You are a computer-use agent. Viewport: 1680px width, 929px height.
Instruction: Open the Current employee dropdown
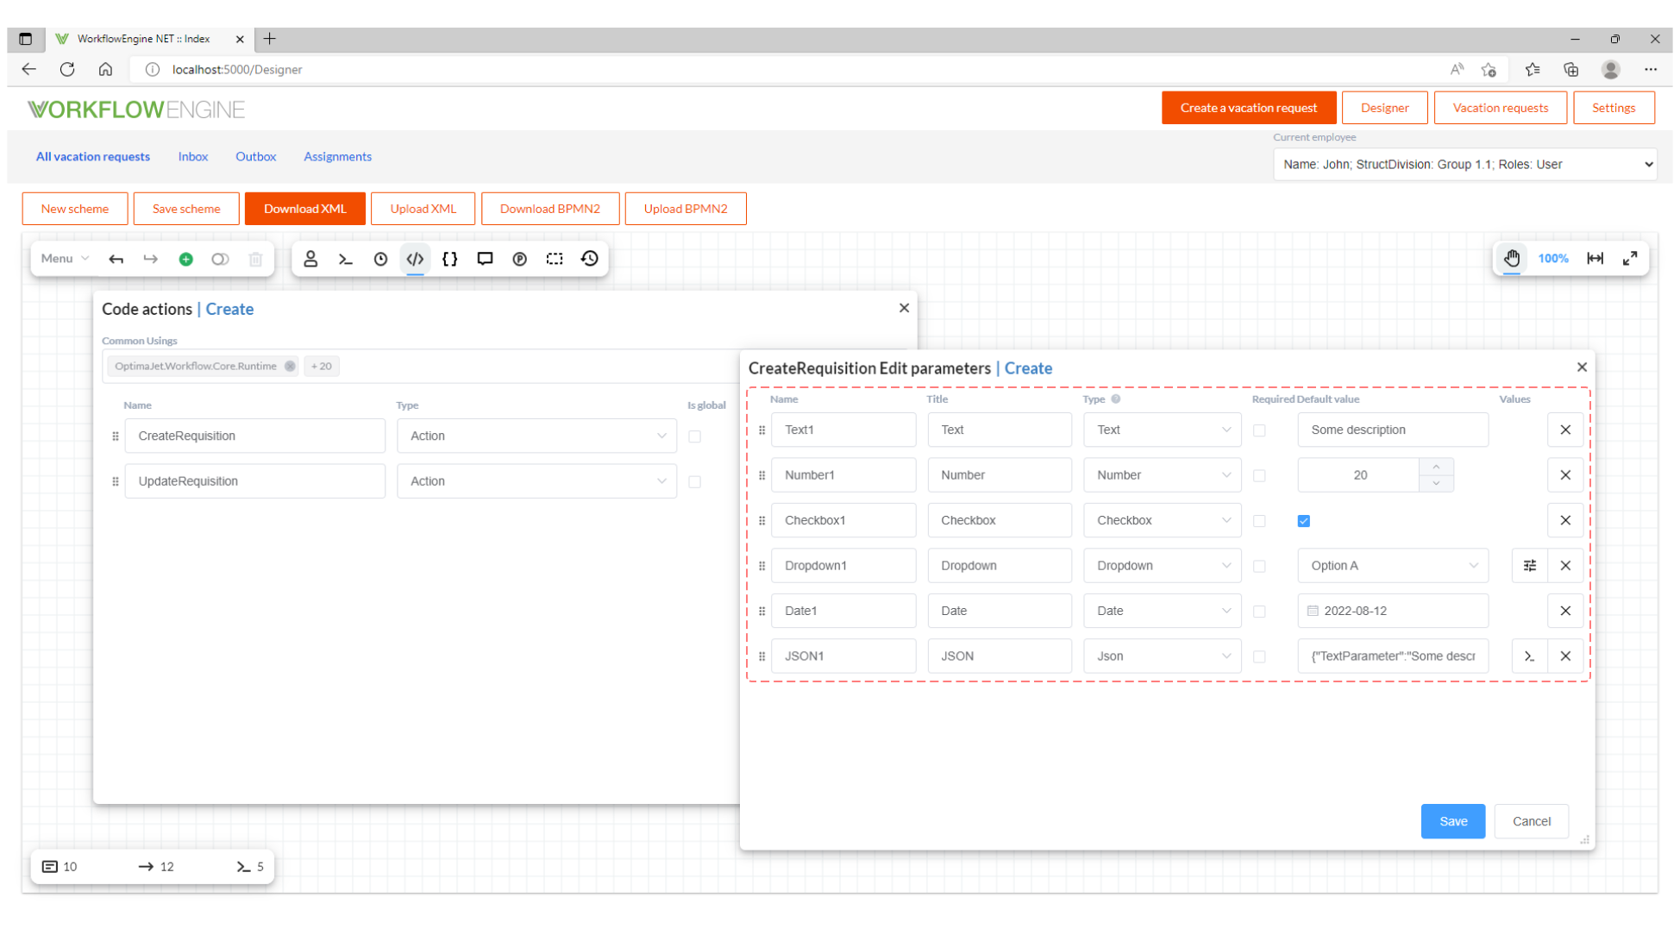[1465, 165]
